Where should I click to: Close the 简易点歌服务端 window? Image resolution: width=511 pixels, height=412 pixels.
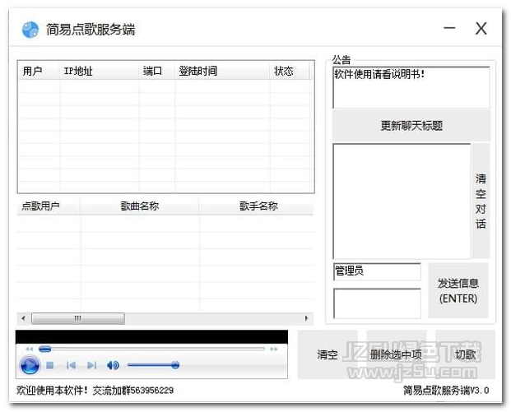coord(481,28)
